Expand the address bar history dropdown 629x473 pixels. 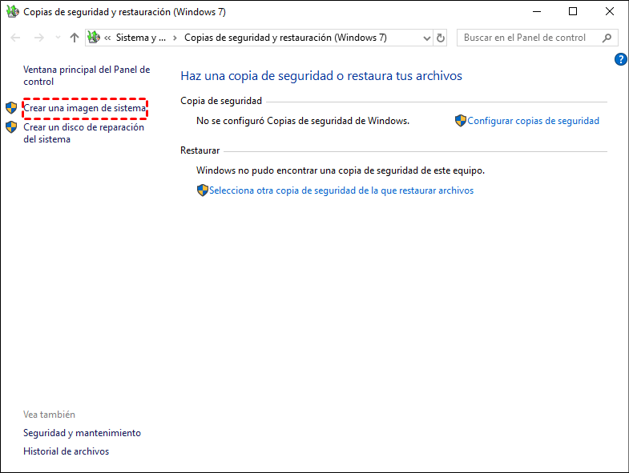425,38
